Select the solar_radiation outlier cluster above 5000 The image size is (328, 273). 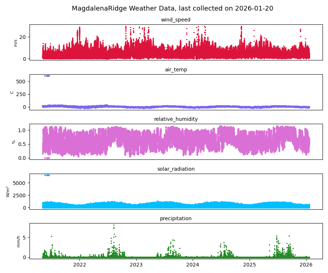47,175
